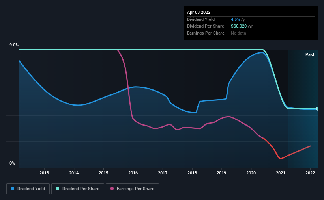Click the S$0.020 dividend per share value
The image size is (324, 200).
pyautogui.click(x=239, y=26)
